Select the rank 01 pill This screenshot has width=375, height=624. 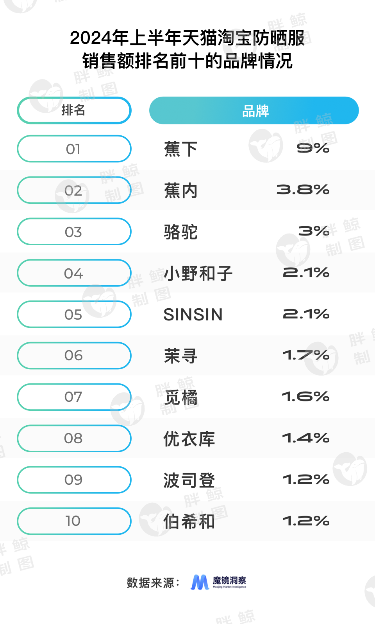74,149
